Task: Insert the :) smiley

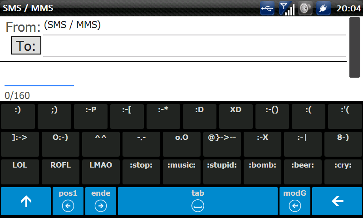Action: point(18,116)
